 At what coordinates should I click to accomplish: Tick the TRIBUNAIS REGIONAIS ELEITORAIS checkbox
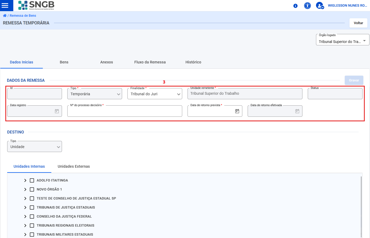[32, 226]
